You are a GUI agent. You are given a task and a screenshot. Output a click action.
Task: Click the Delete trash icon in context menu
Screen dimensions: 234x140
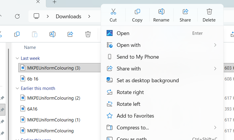pos(209,12)
